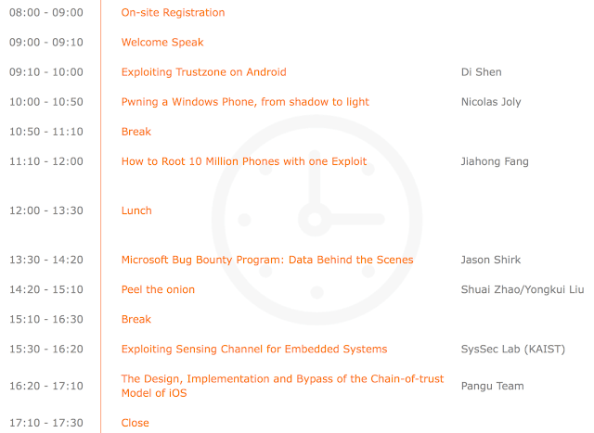Open How to Root 10 Million Phones talk

pos(244,161)
